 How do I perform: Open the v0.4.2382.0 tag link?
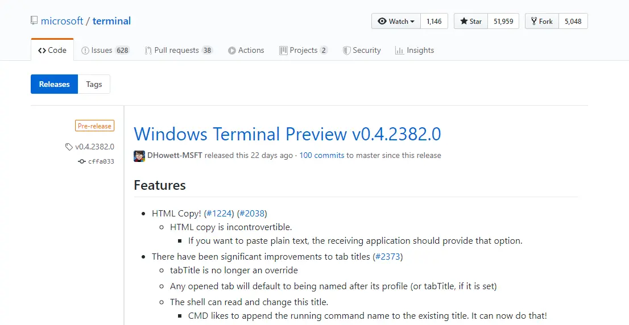pyautogui.click(x=94, y=147)
